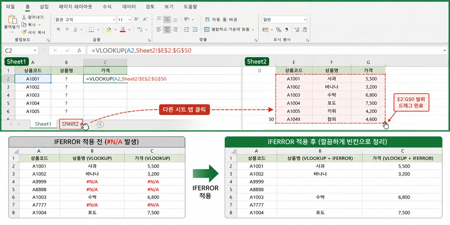This screenshot has height=225, width=450.
Task: Add a new sheet with the plus icon
Action: [x=100, y=124]
